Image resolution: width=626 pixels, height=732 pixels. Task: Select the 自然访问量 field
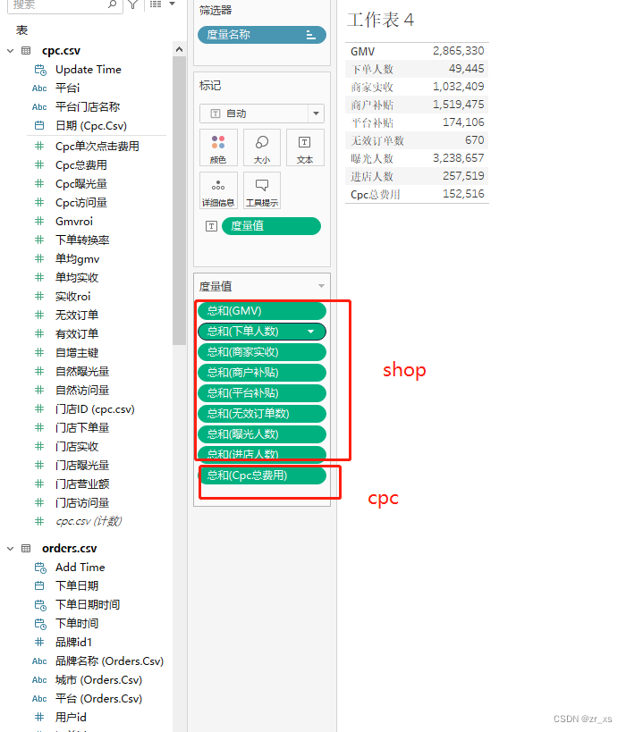(x=82, y=390)
